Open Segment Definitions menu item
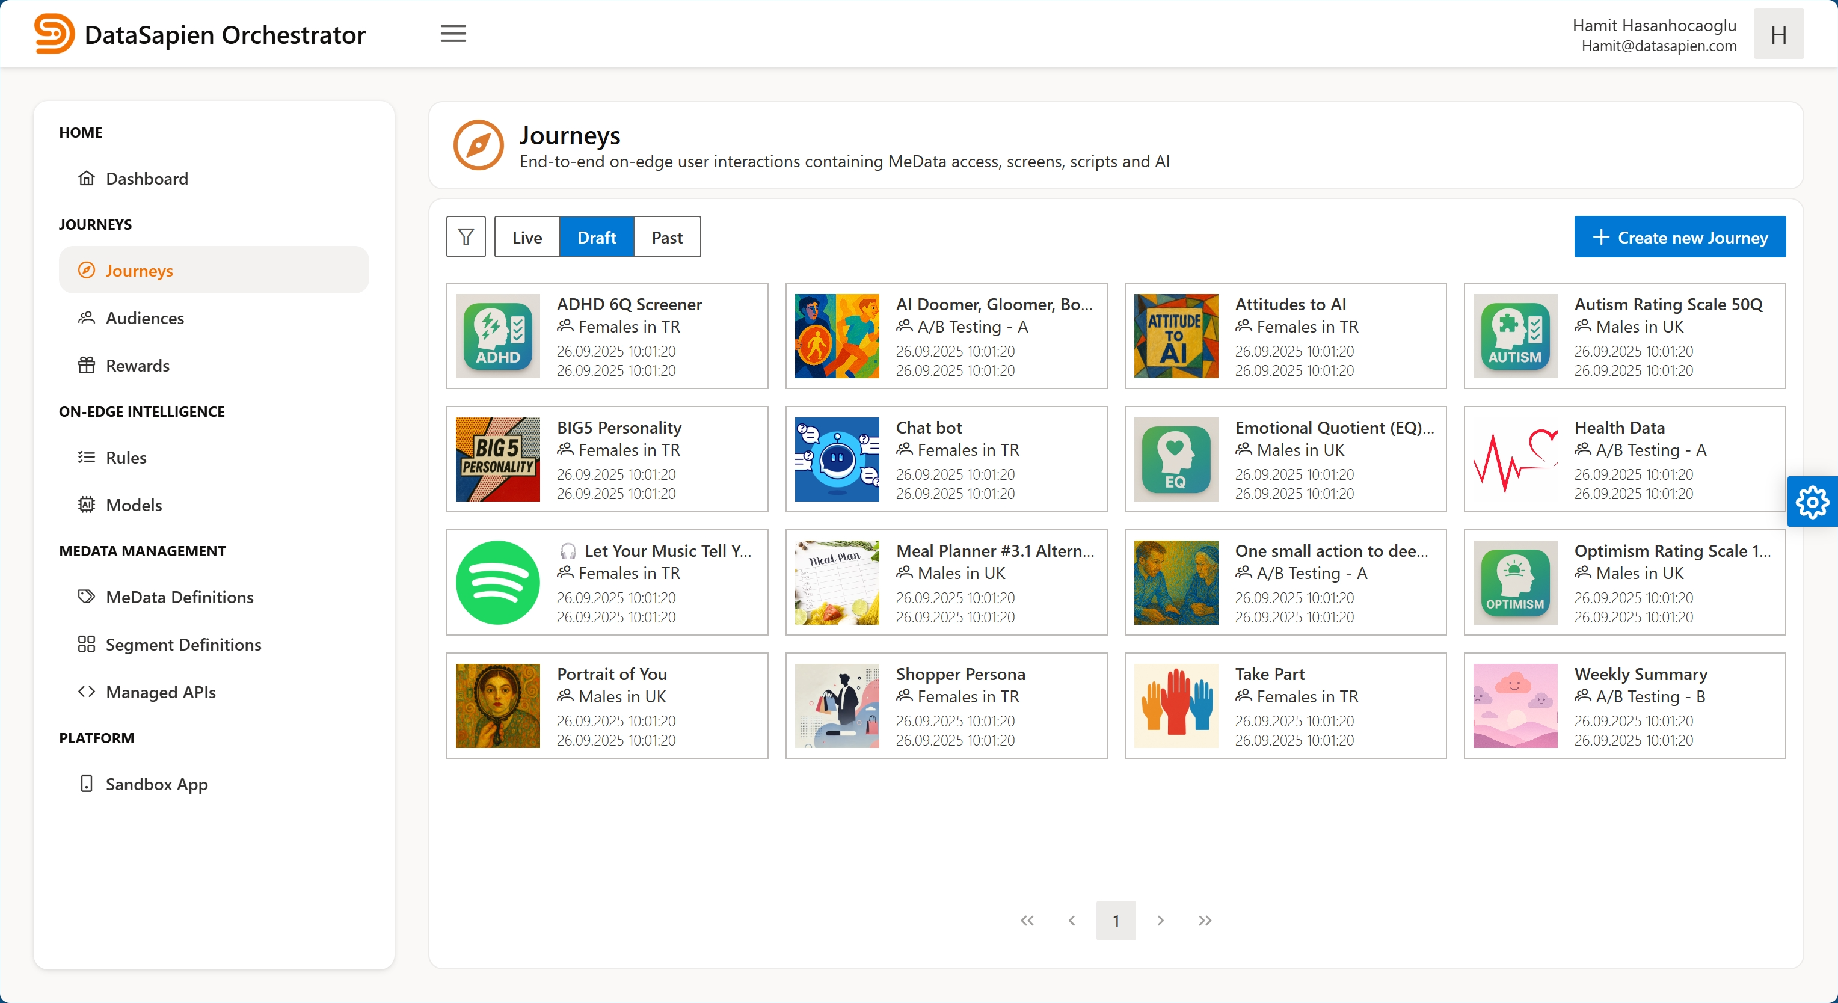 [183, 644]
